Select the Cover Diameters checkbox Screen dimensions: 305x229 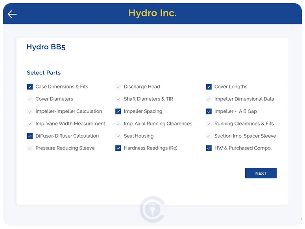[x=30, y=99]
